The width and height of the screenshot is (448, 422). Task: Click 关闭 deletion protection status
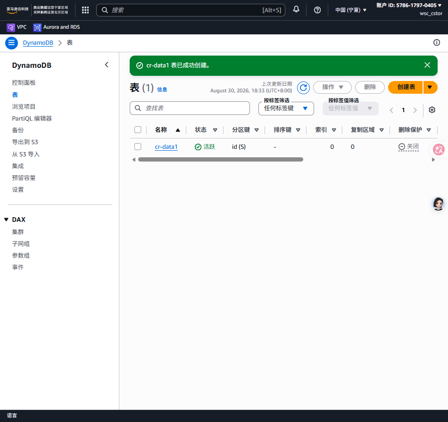click(x=408, y=146)
